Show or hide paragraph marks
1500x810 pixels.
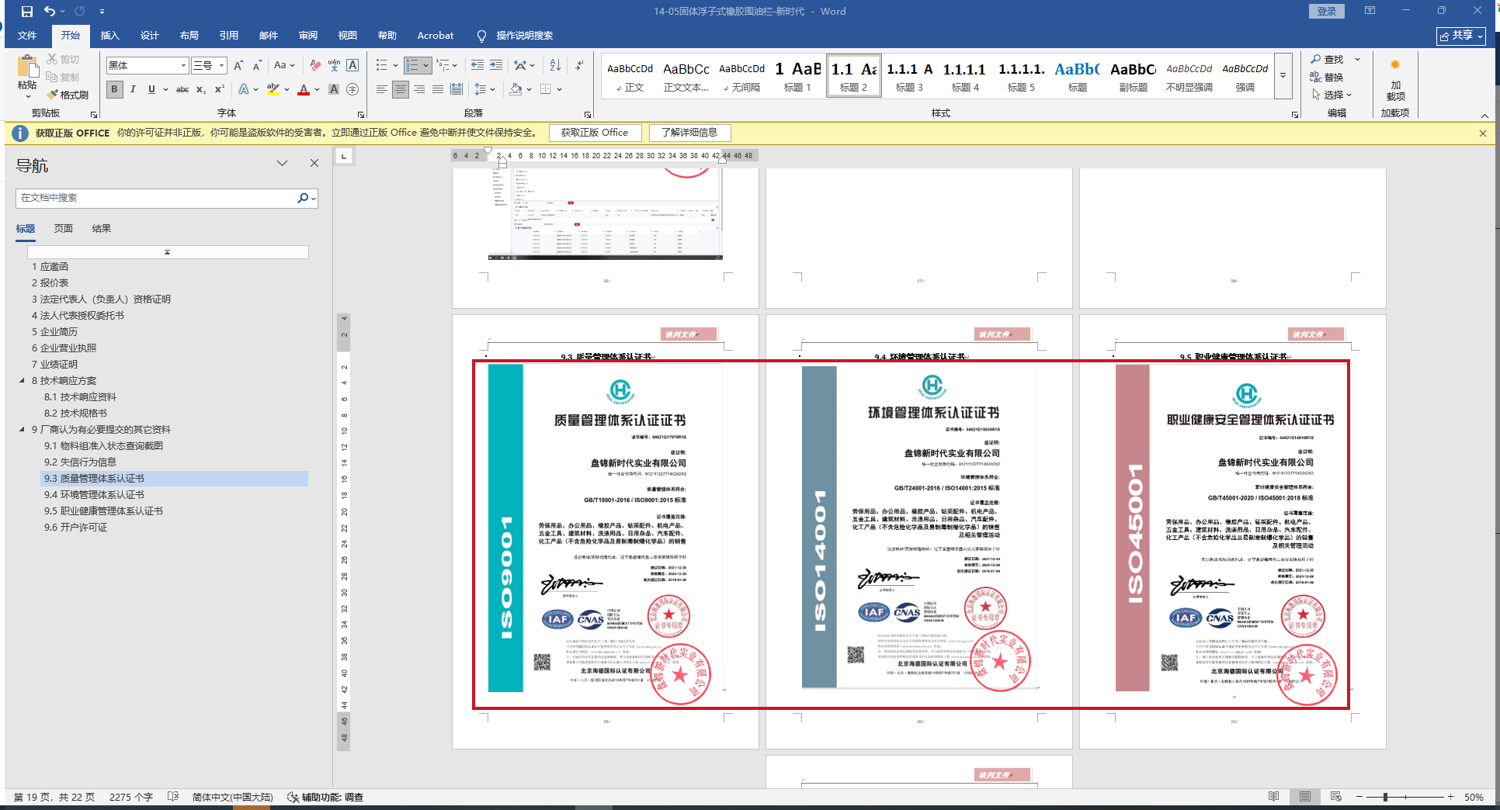(x=579, y=66)
